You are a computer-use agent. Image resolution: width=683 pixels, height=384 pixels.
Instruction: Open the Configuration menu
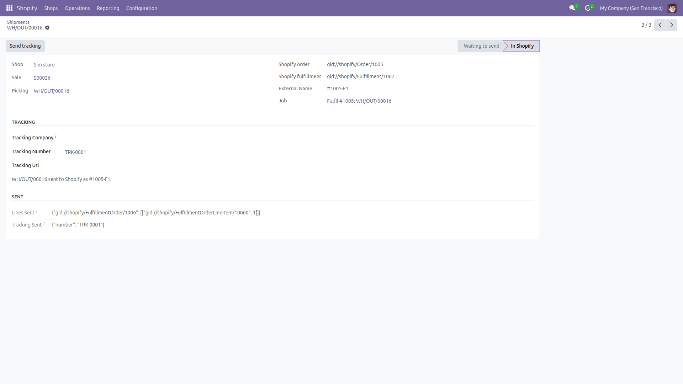(x=142, y=8)
